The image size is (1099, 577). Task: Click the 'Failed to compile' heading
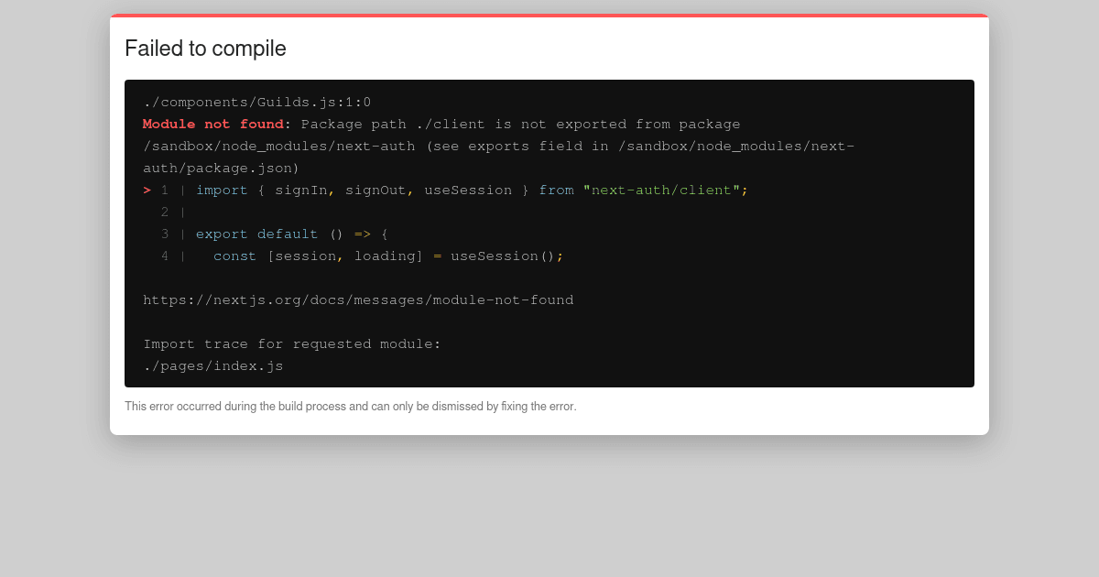pos(205,49)
